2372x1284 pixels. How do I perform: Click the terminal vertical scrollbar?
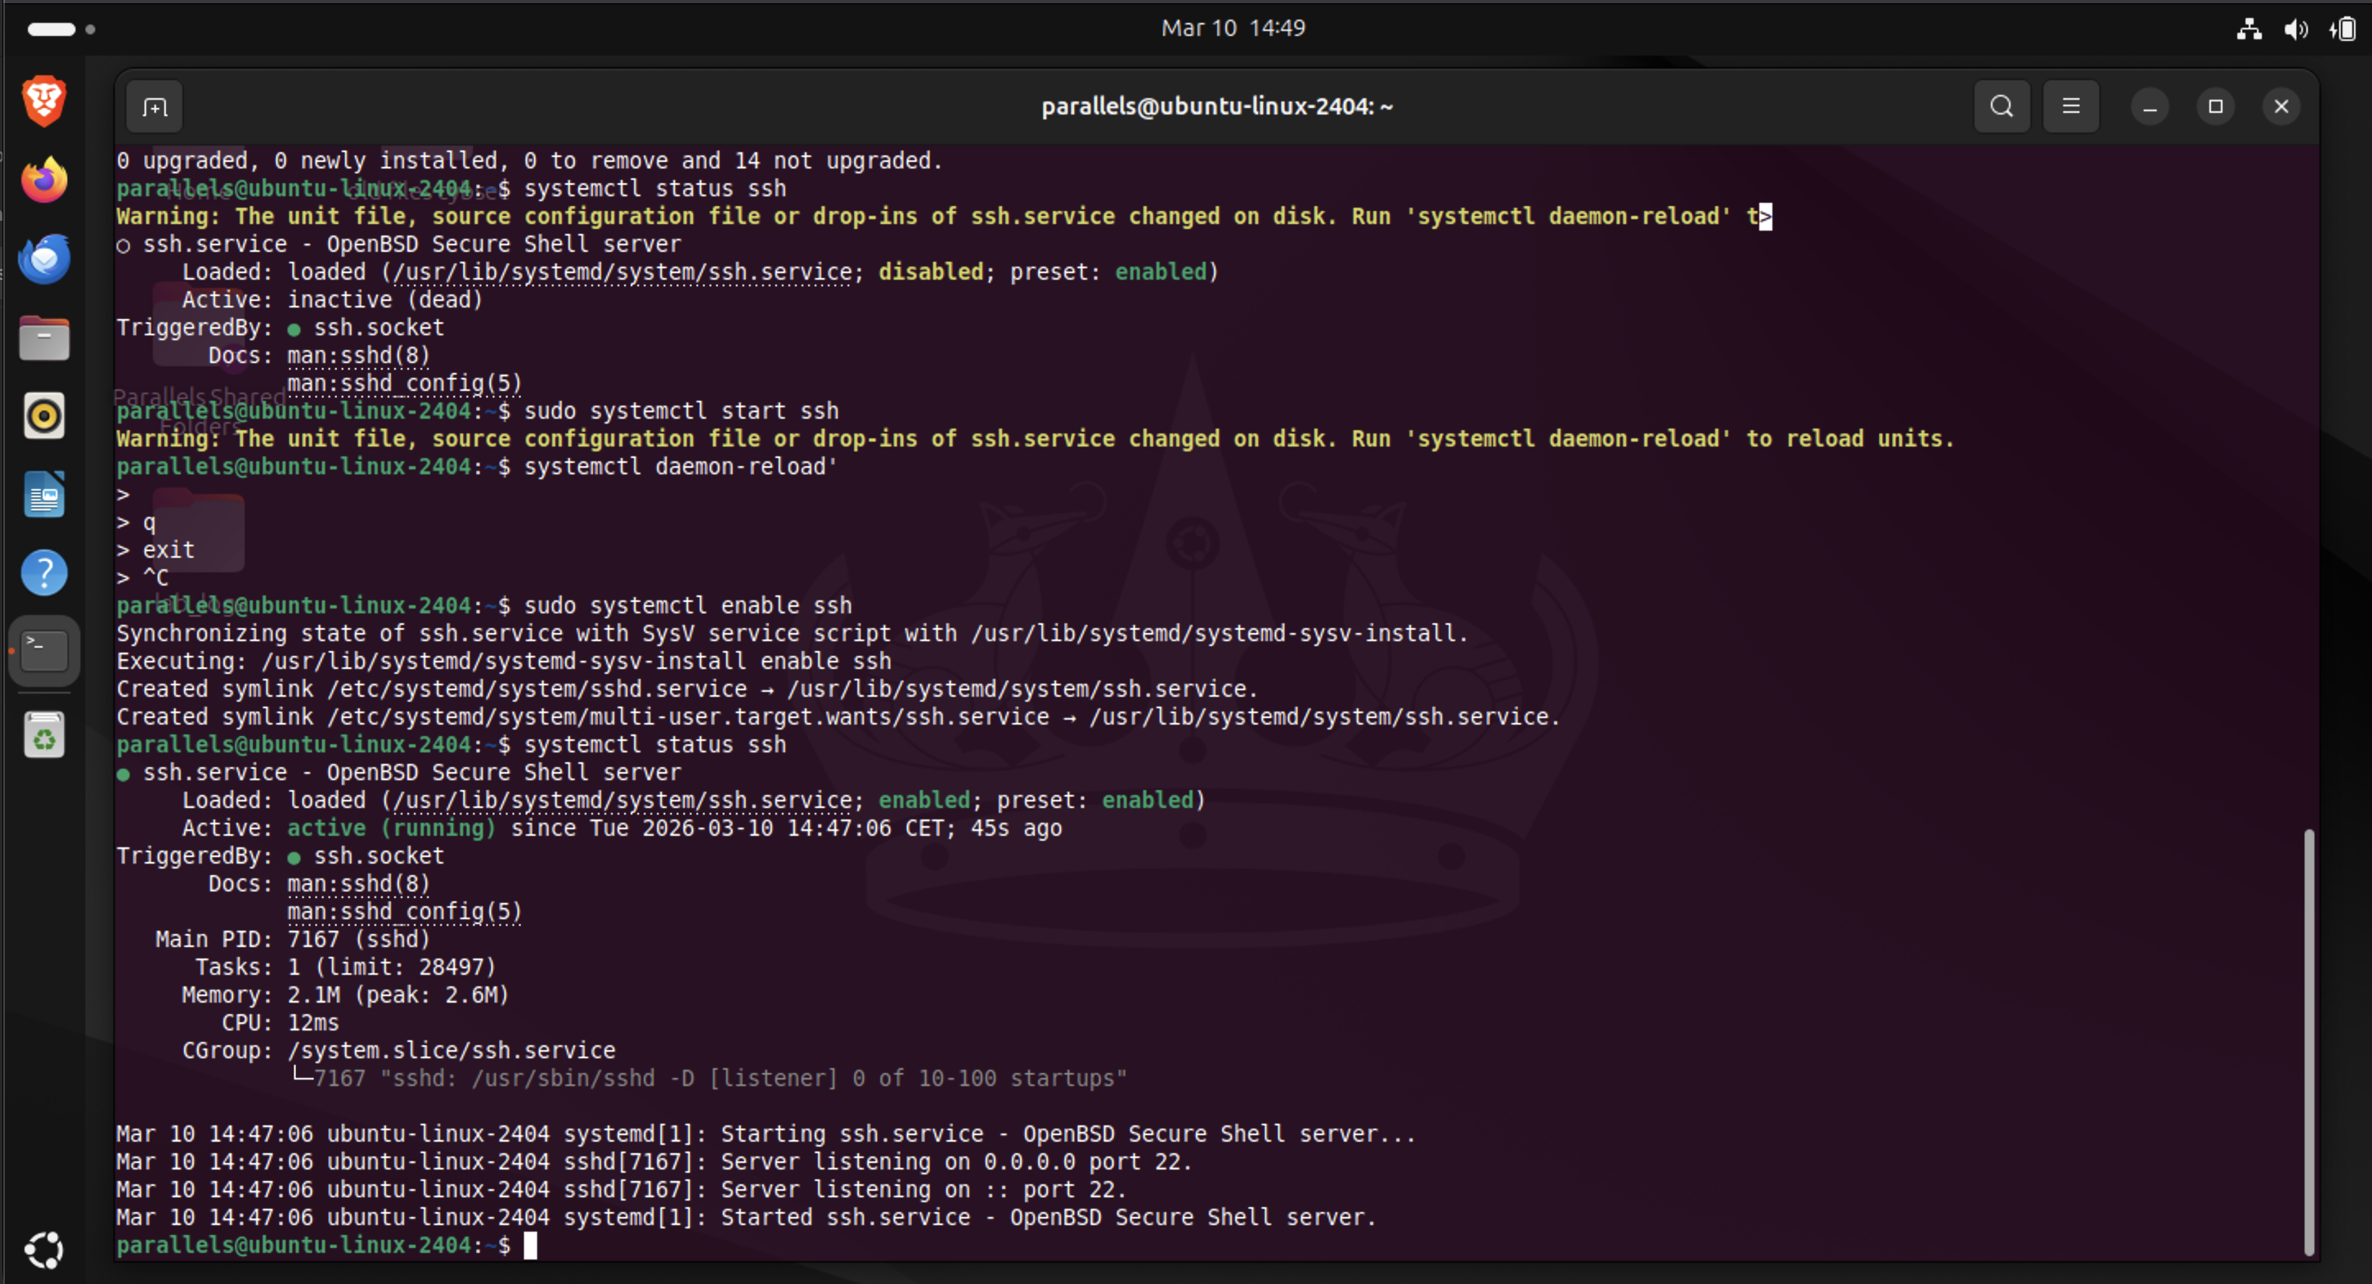point(2307,1040)
